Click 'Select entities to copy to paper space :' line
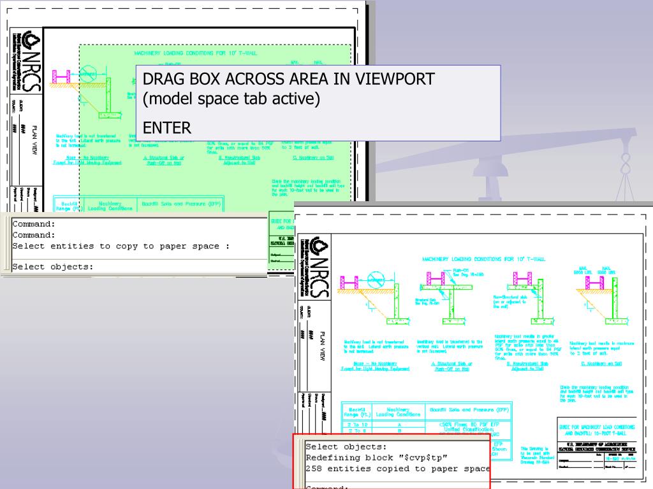This screenshot has width=653, height=489. coord(121,246)
